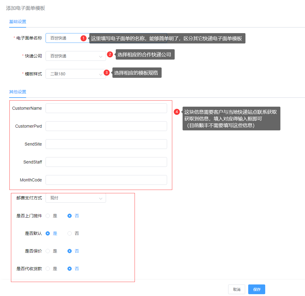305x296 pixels.
Task: Click the 取消 button
Action: [237, 289]
